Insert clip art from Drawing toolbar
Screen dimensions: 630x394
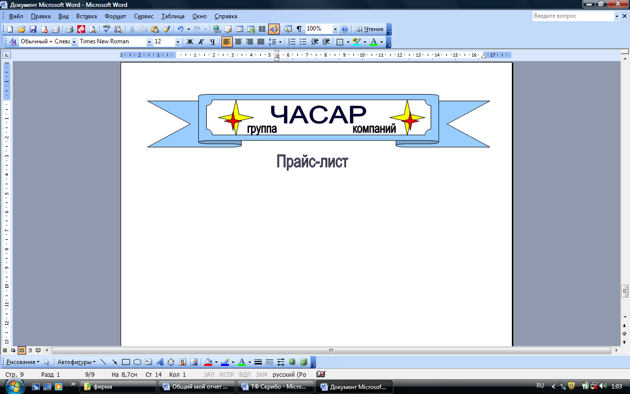coord(183,362)
